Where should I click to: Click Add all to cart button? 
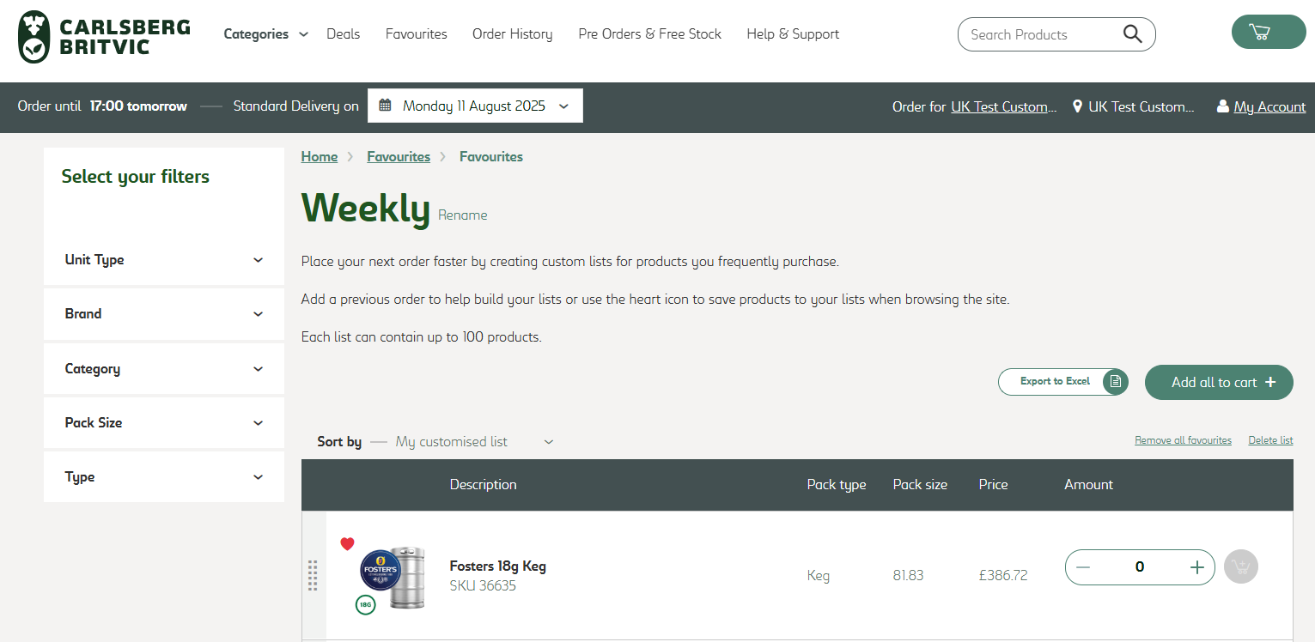click(1218, 383)
